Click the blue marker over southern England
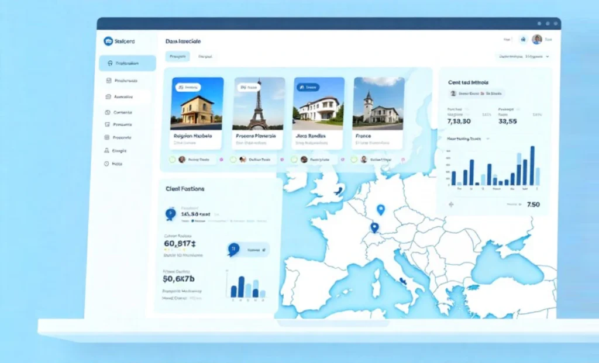Viewport: 599px width, 363px height. (x=338, y=190)
